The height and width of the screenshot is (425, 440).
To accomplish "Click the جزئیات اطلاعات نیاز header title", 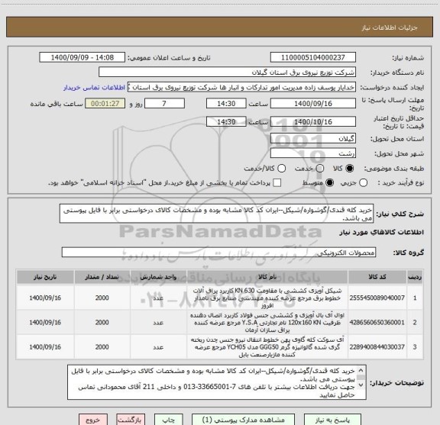I will [390, 27].
